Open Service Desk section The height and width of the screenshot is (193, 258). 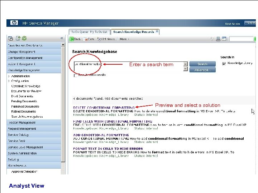point(34,141)
